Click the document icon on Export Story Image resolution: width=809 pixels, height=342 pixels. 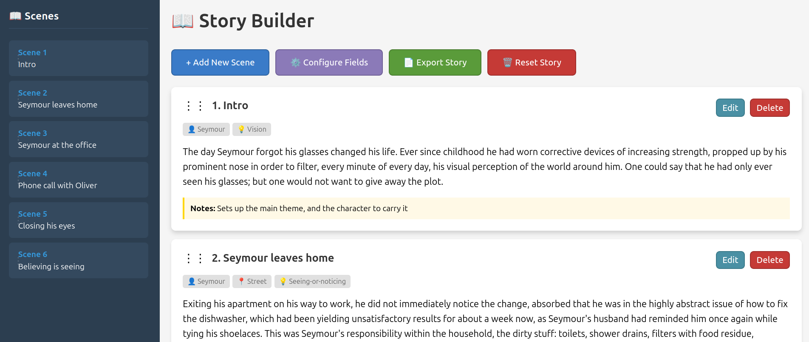click(408, 62)
